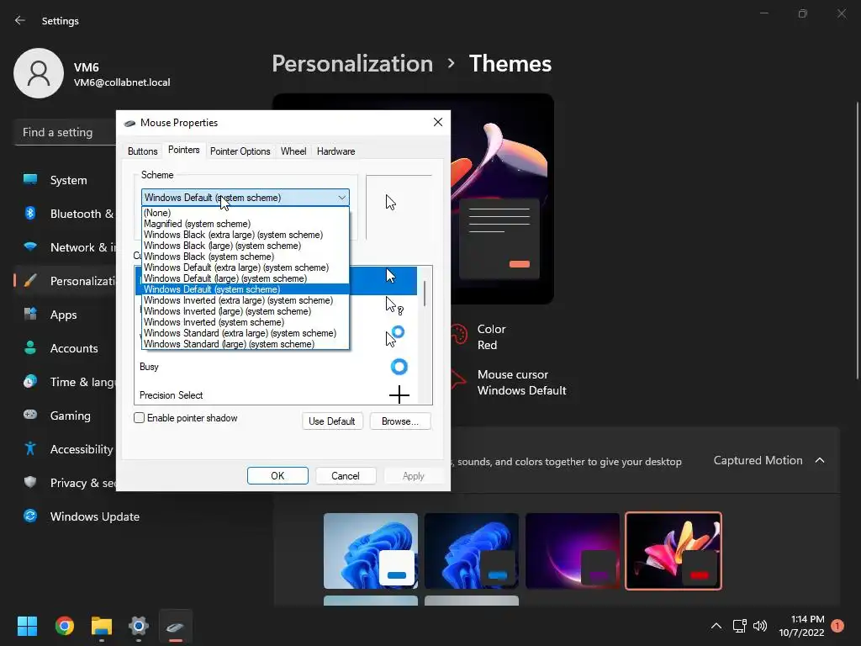Click the network tray icon
The height and width of the screenshot is (646, 861).
[x=739, y=626]
